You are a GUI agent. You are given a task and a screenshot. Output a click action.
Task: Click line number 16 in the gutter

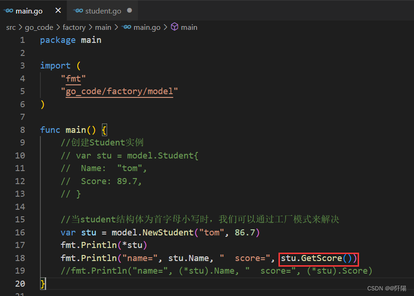[x=20, y=232]
